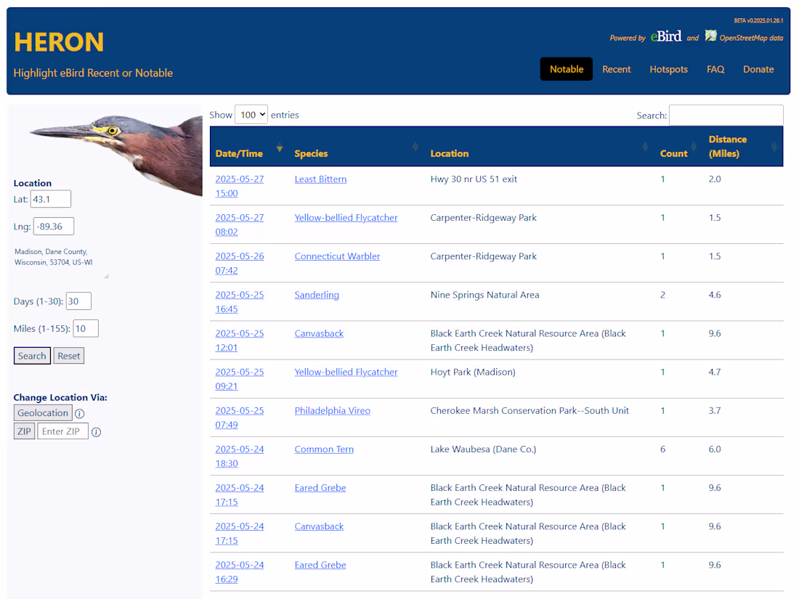Open the Eared Grebe link at 16:29
The width and height of the screenshot is (799, 599).
(x=320, y=565)
